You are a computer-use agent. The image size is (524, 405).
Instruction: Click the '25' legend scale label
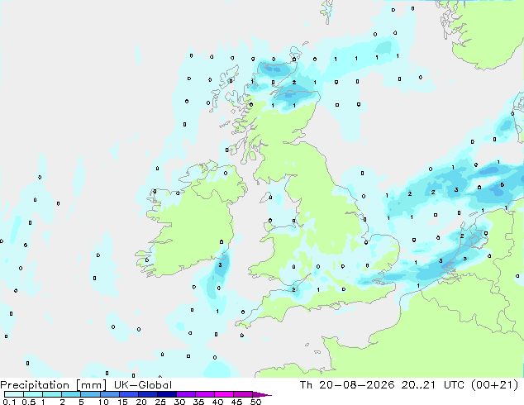tap(160, 402)
